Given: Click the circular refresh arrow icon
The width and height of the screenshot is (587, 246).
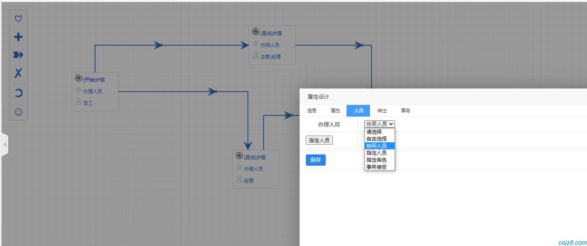Looking at the screenshot, I should point(18,93).
